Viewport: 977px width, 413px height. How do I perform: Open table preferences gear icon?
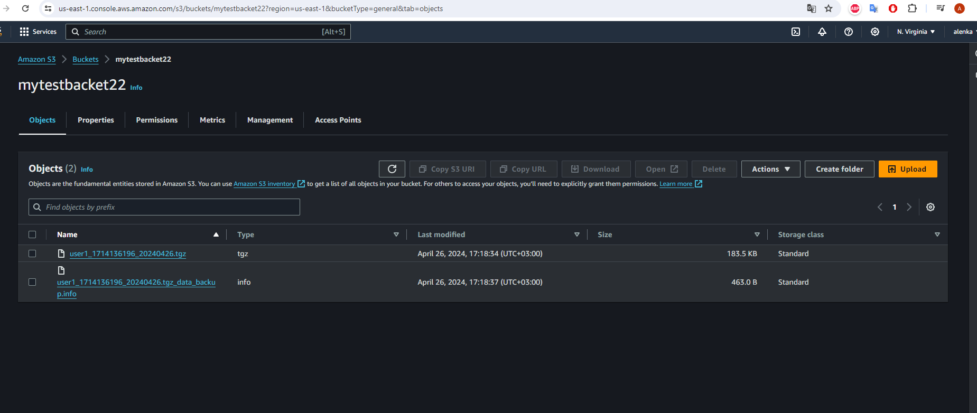(x=931, y=207)
